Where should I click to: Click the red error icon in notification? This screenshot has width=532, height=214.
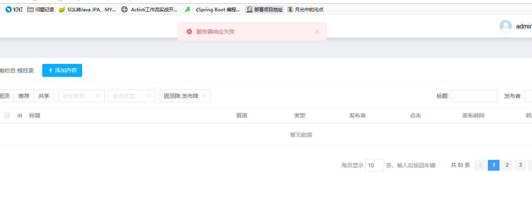coord(189,32)
